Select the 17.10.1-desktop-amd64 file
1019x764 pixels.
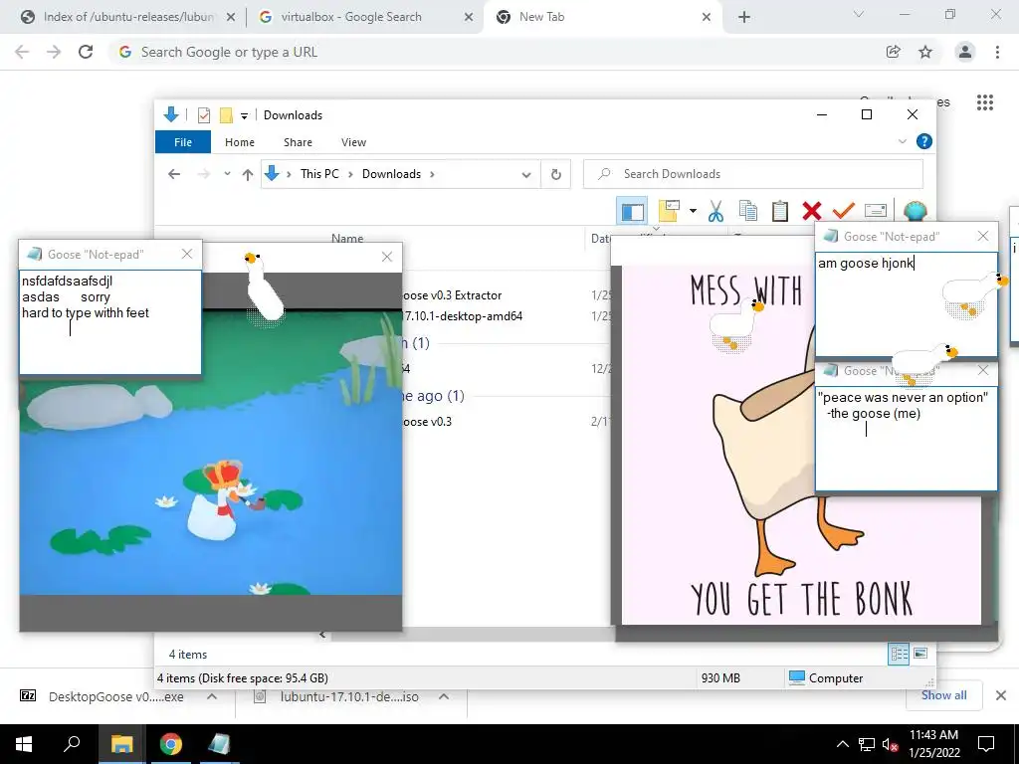462,316
